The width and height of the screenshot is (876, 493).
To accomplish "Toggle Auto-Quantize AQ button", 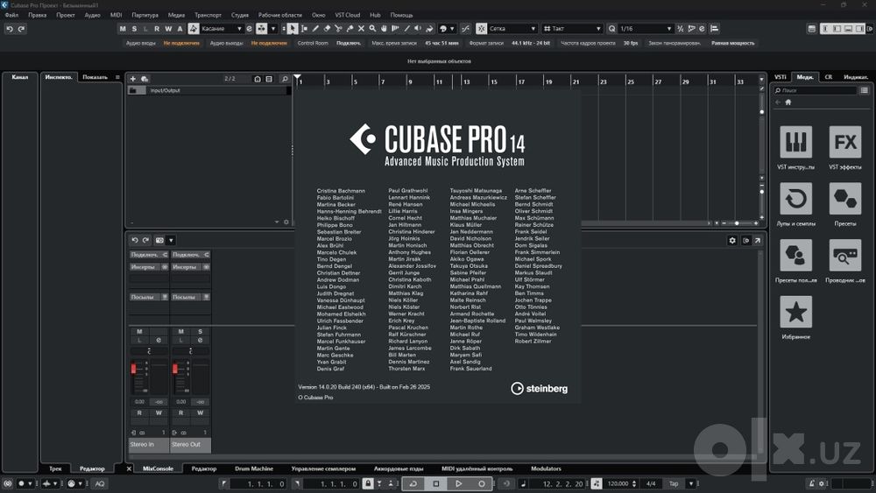I will click(100, 483).
